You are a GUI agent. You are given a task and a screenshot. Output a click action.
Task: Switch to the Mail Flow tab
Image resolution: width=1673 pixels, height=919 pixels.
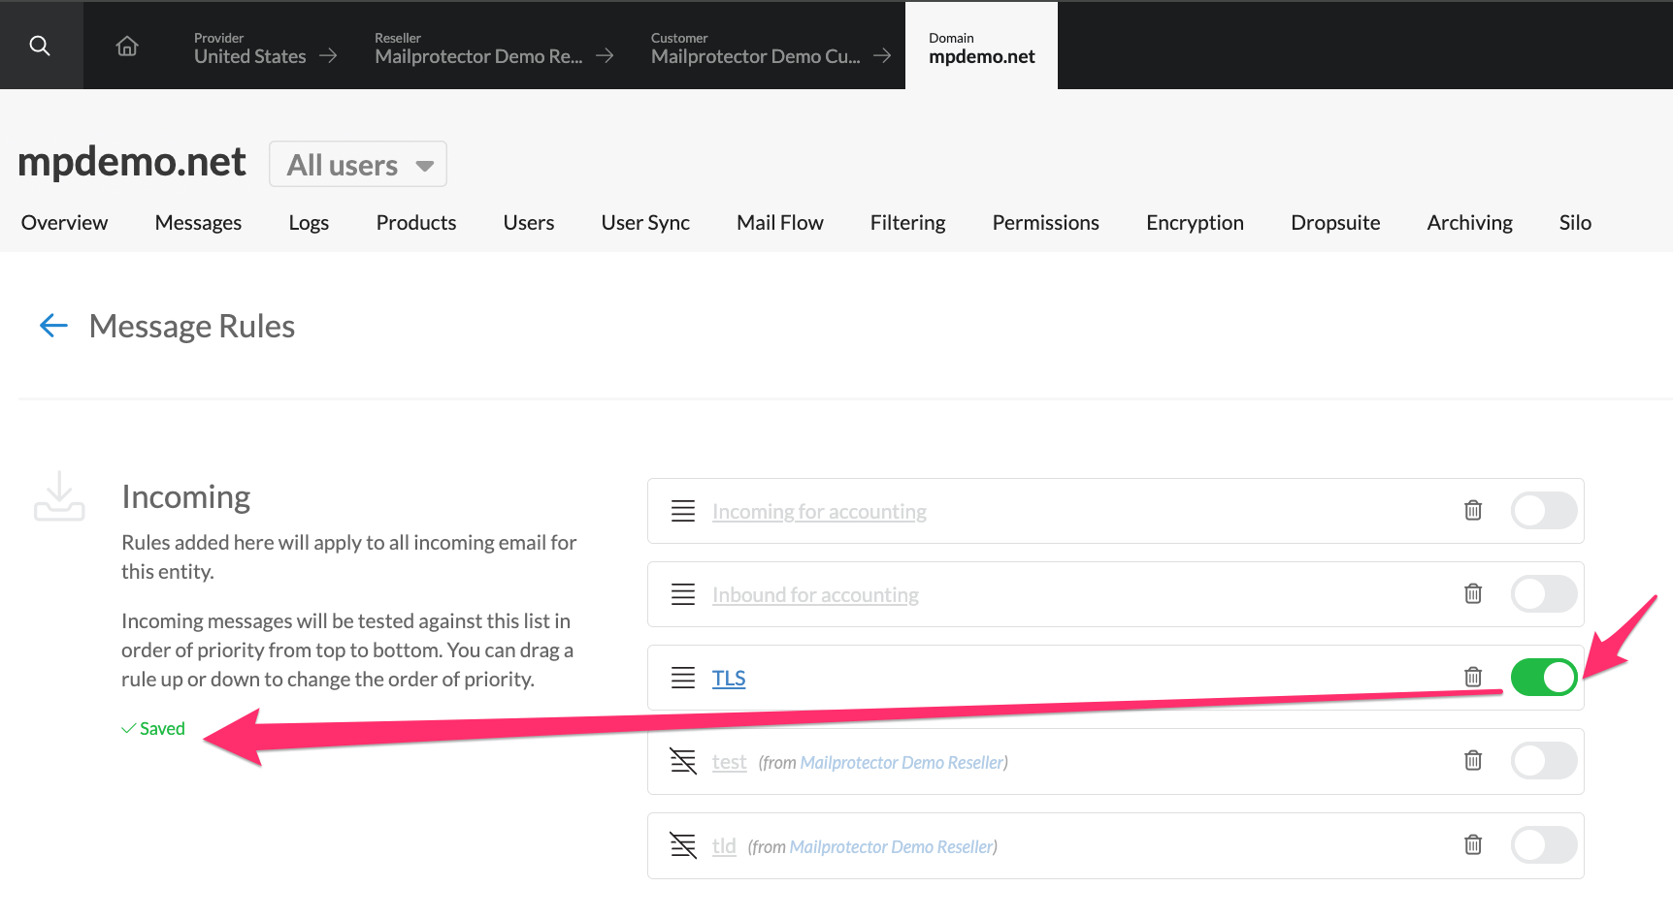point(779,222)
